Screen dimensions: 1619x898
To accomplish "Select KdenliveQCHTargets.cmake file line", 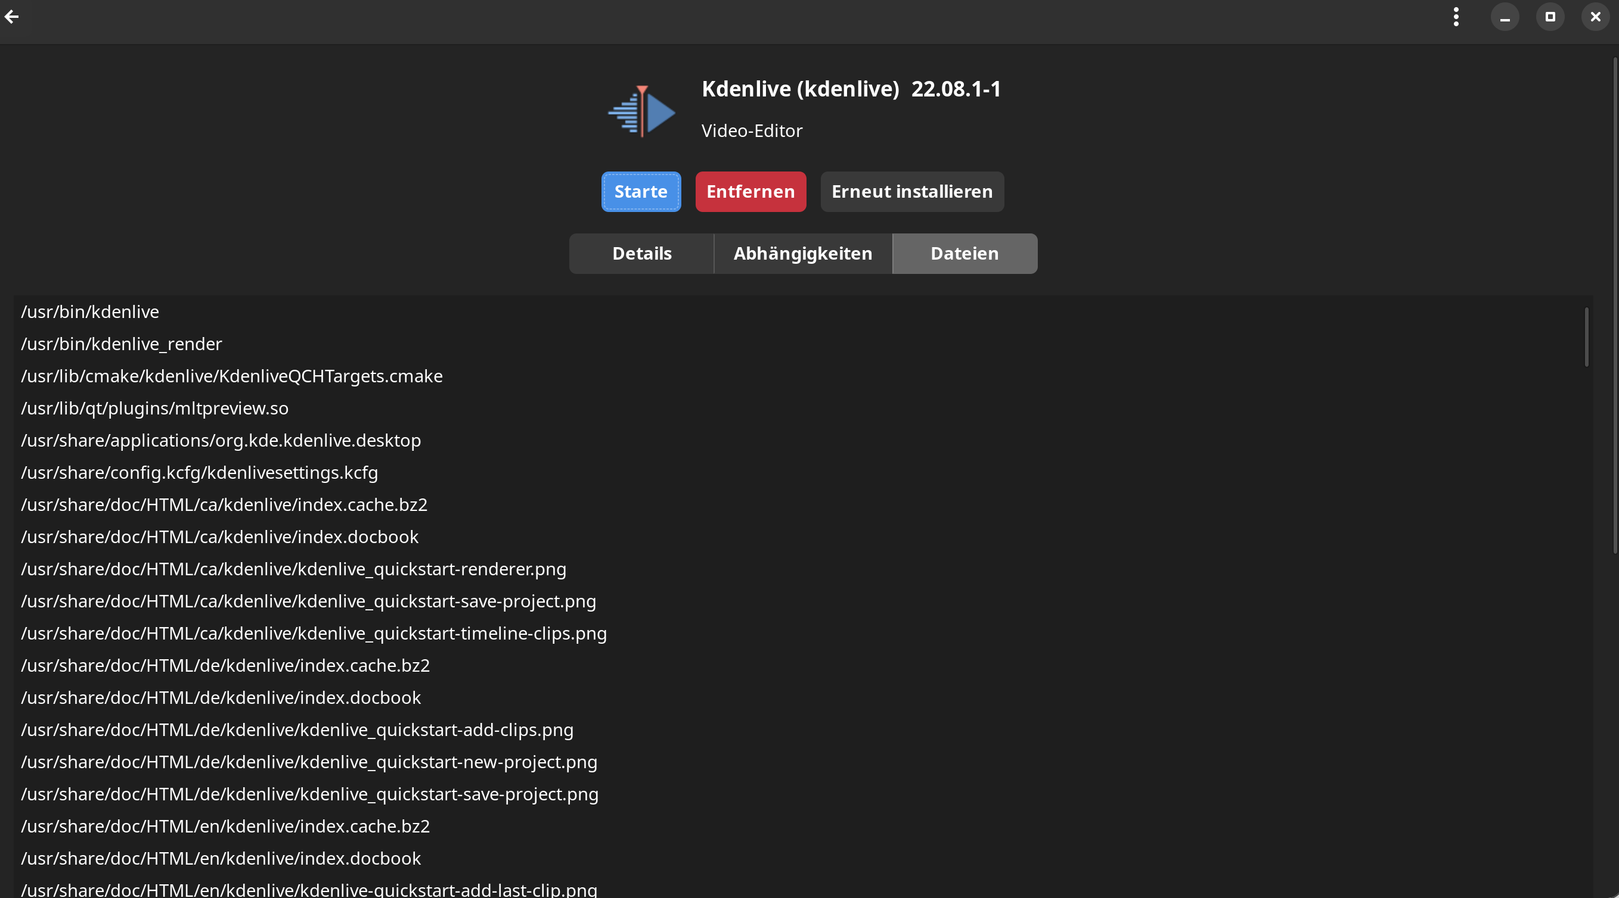I will pos(231,376).
